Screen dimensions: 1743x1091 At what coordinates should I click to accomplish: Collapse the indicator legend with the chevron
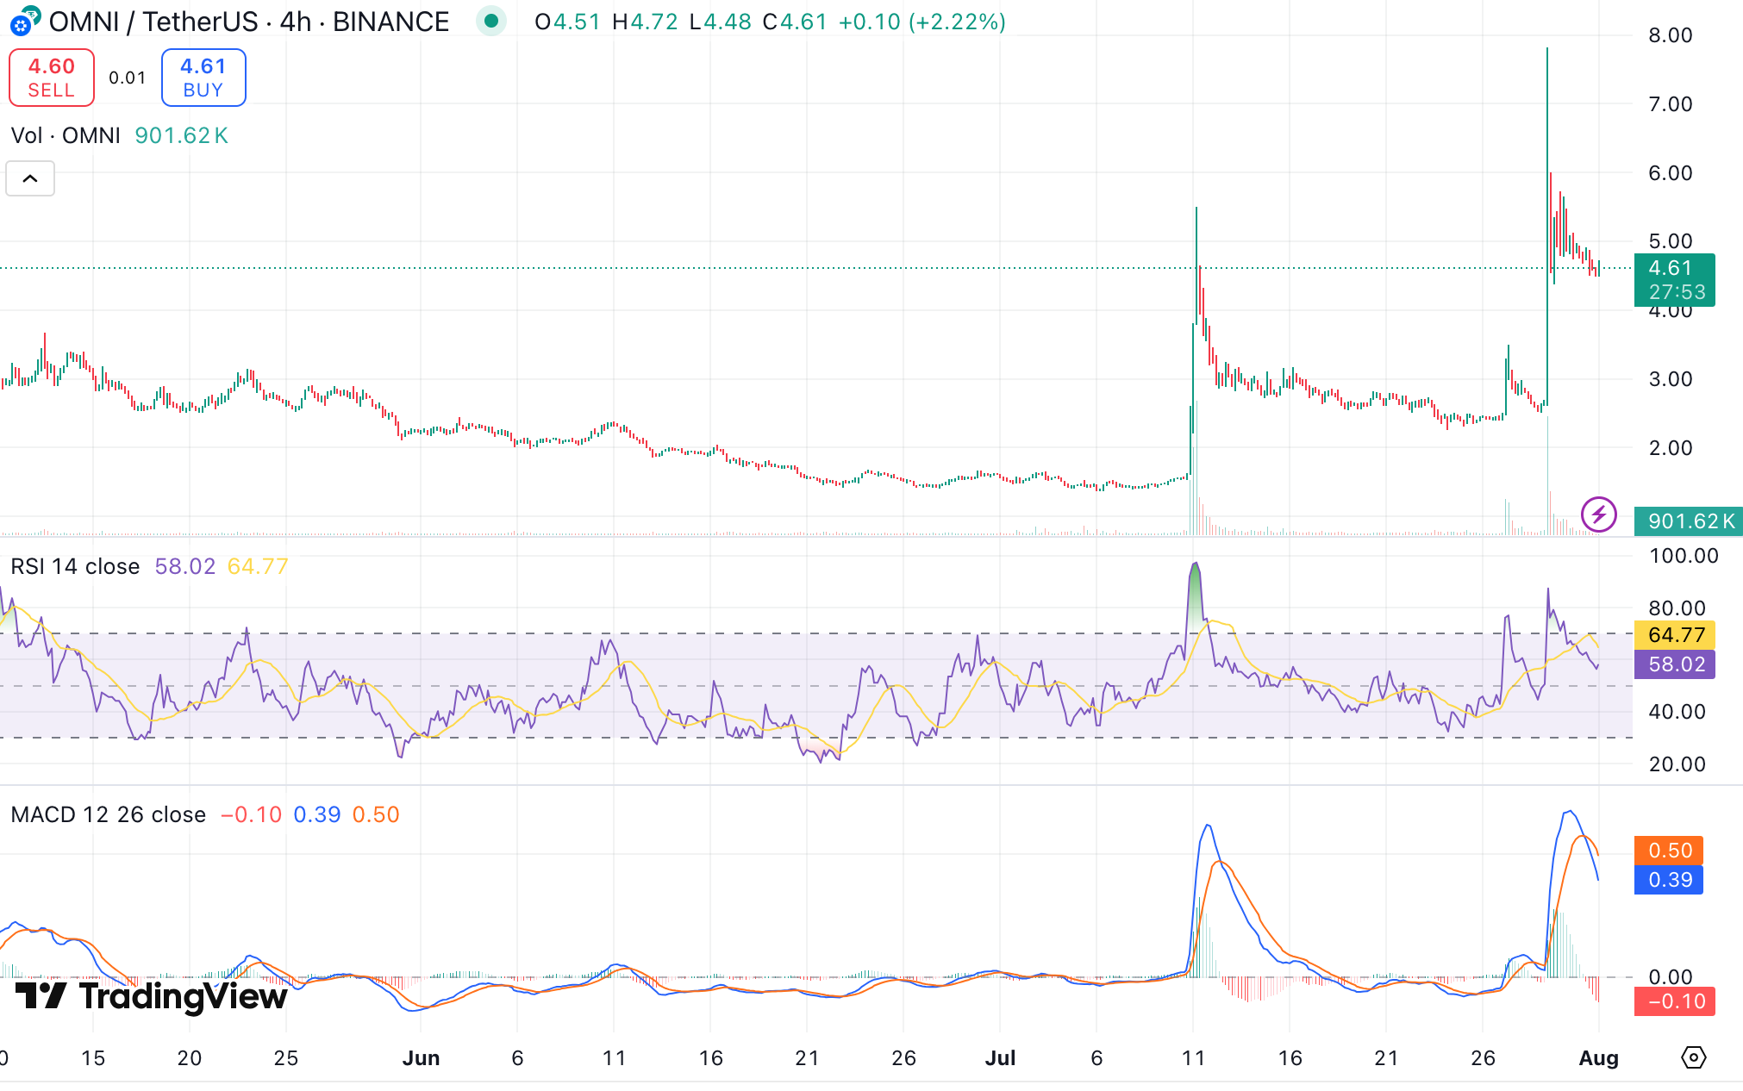click(30, 179)
